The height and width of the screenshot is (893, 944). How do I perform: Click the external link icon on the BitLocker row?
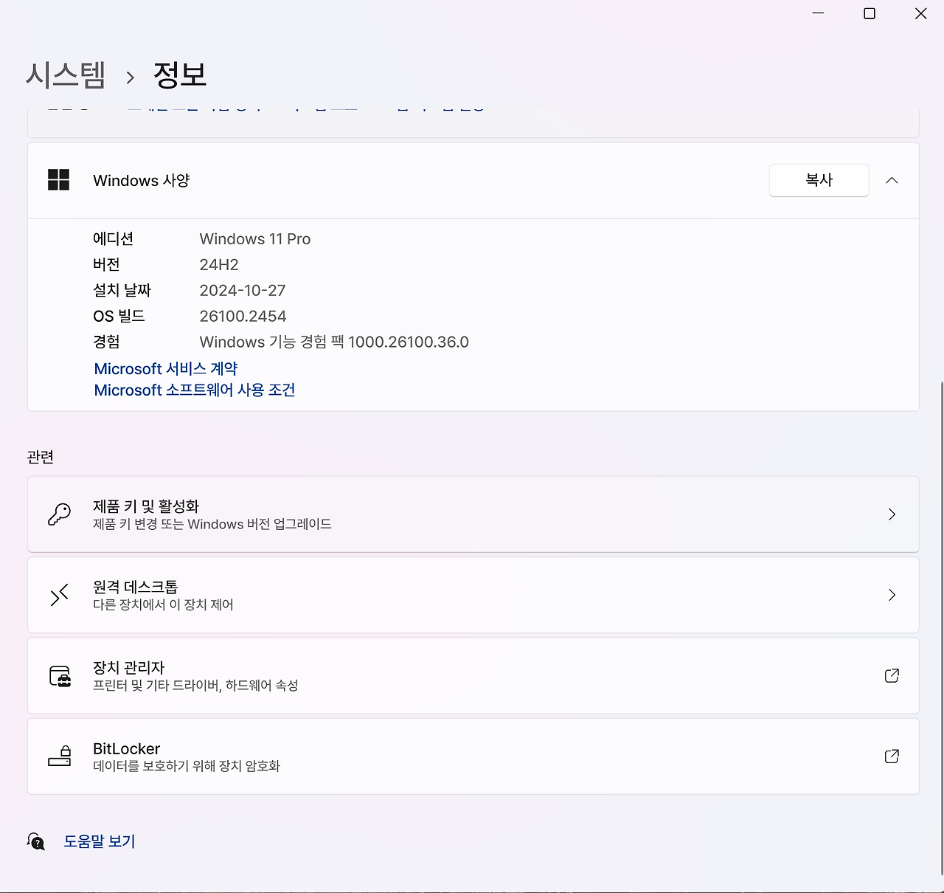click(892, 756)
